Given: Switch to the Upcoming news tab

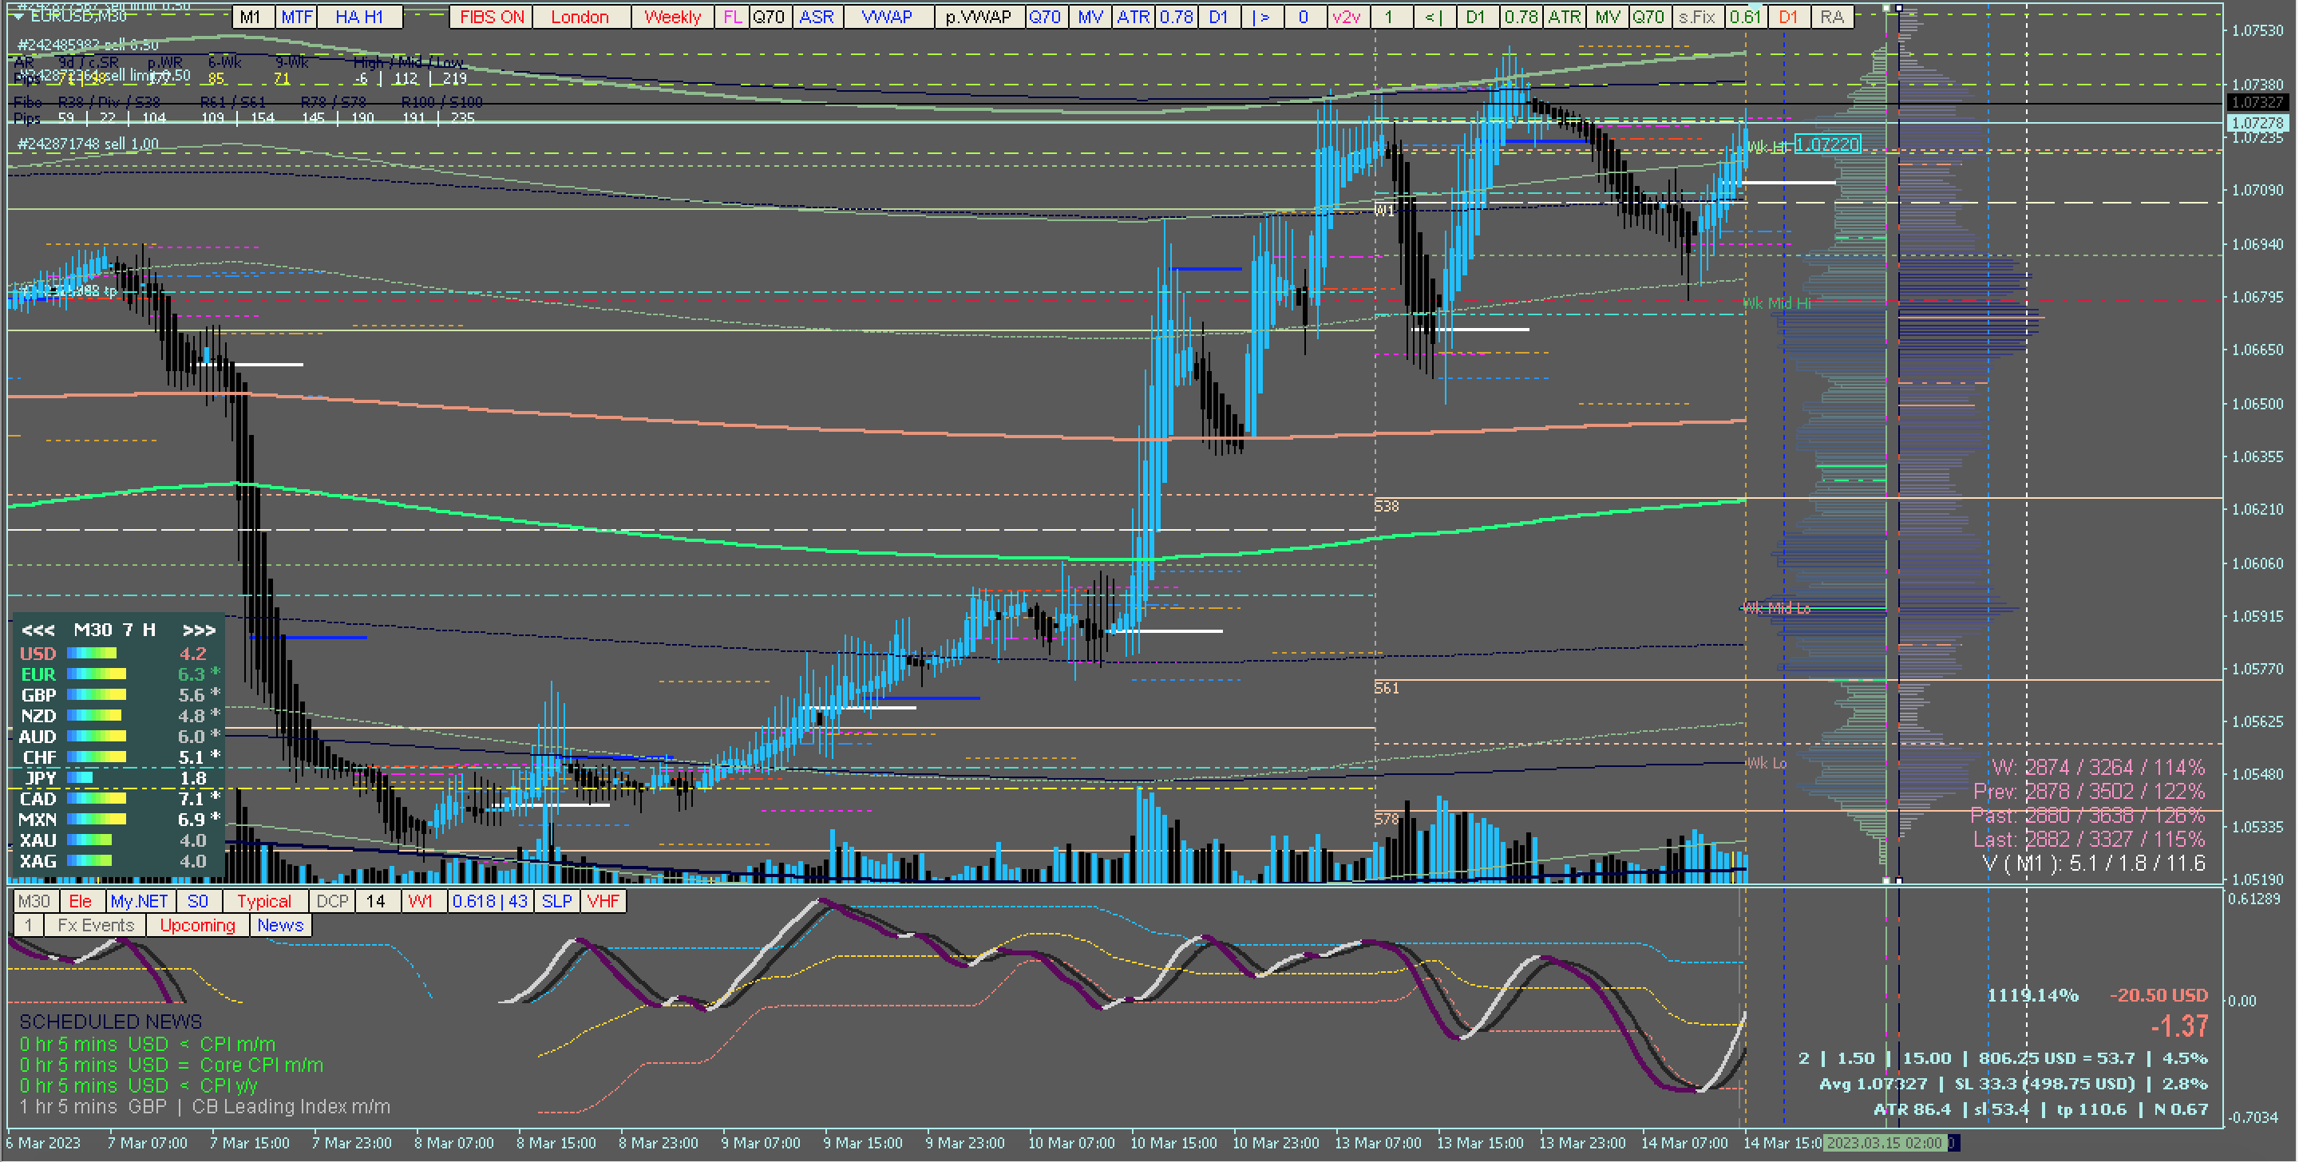Looking at the screenshot, I should click(x=197, y=926).
